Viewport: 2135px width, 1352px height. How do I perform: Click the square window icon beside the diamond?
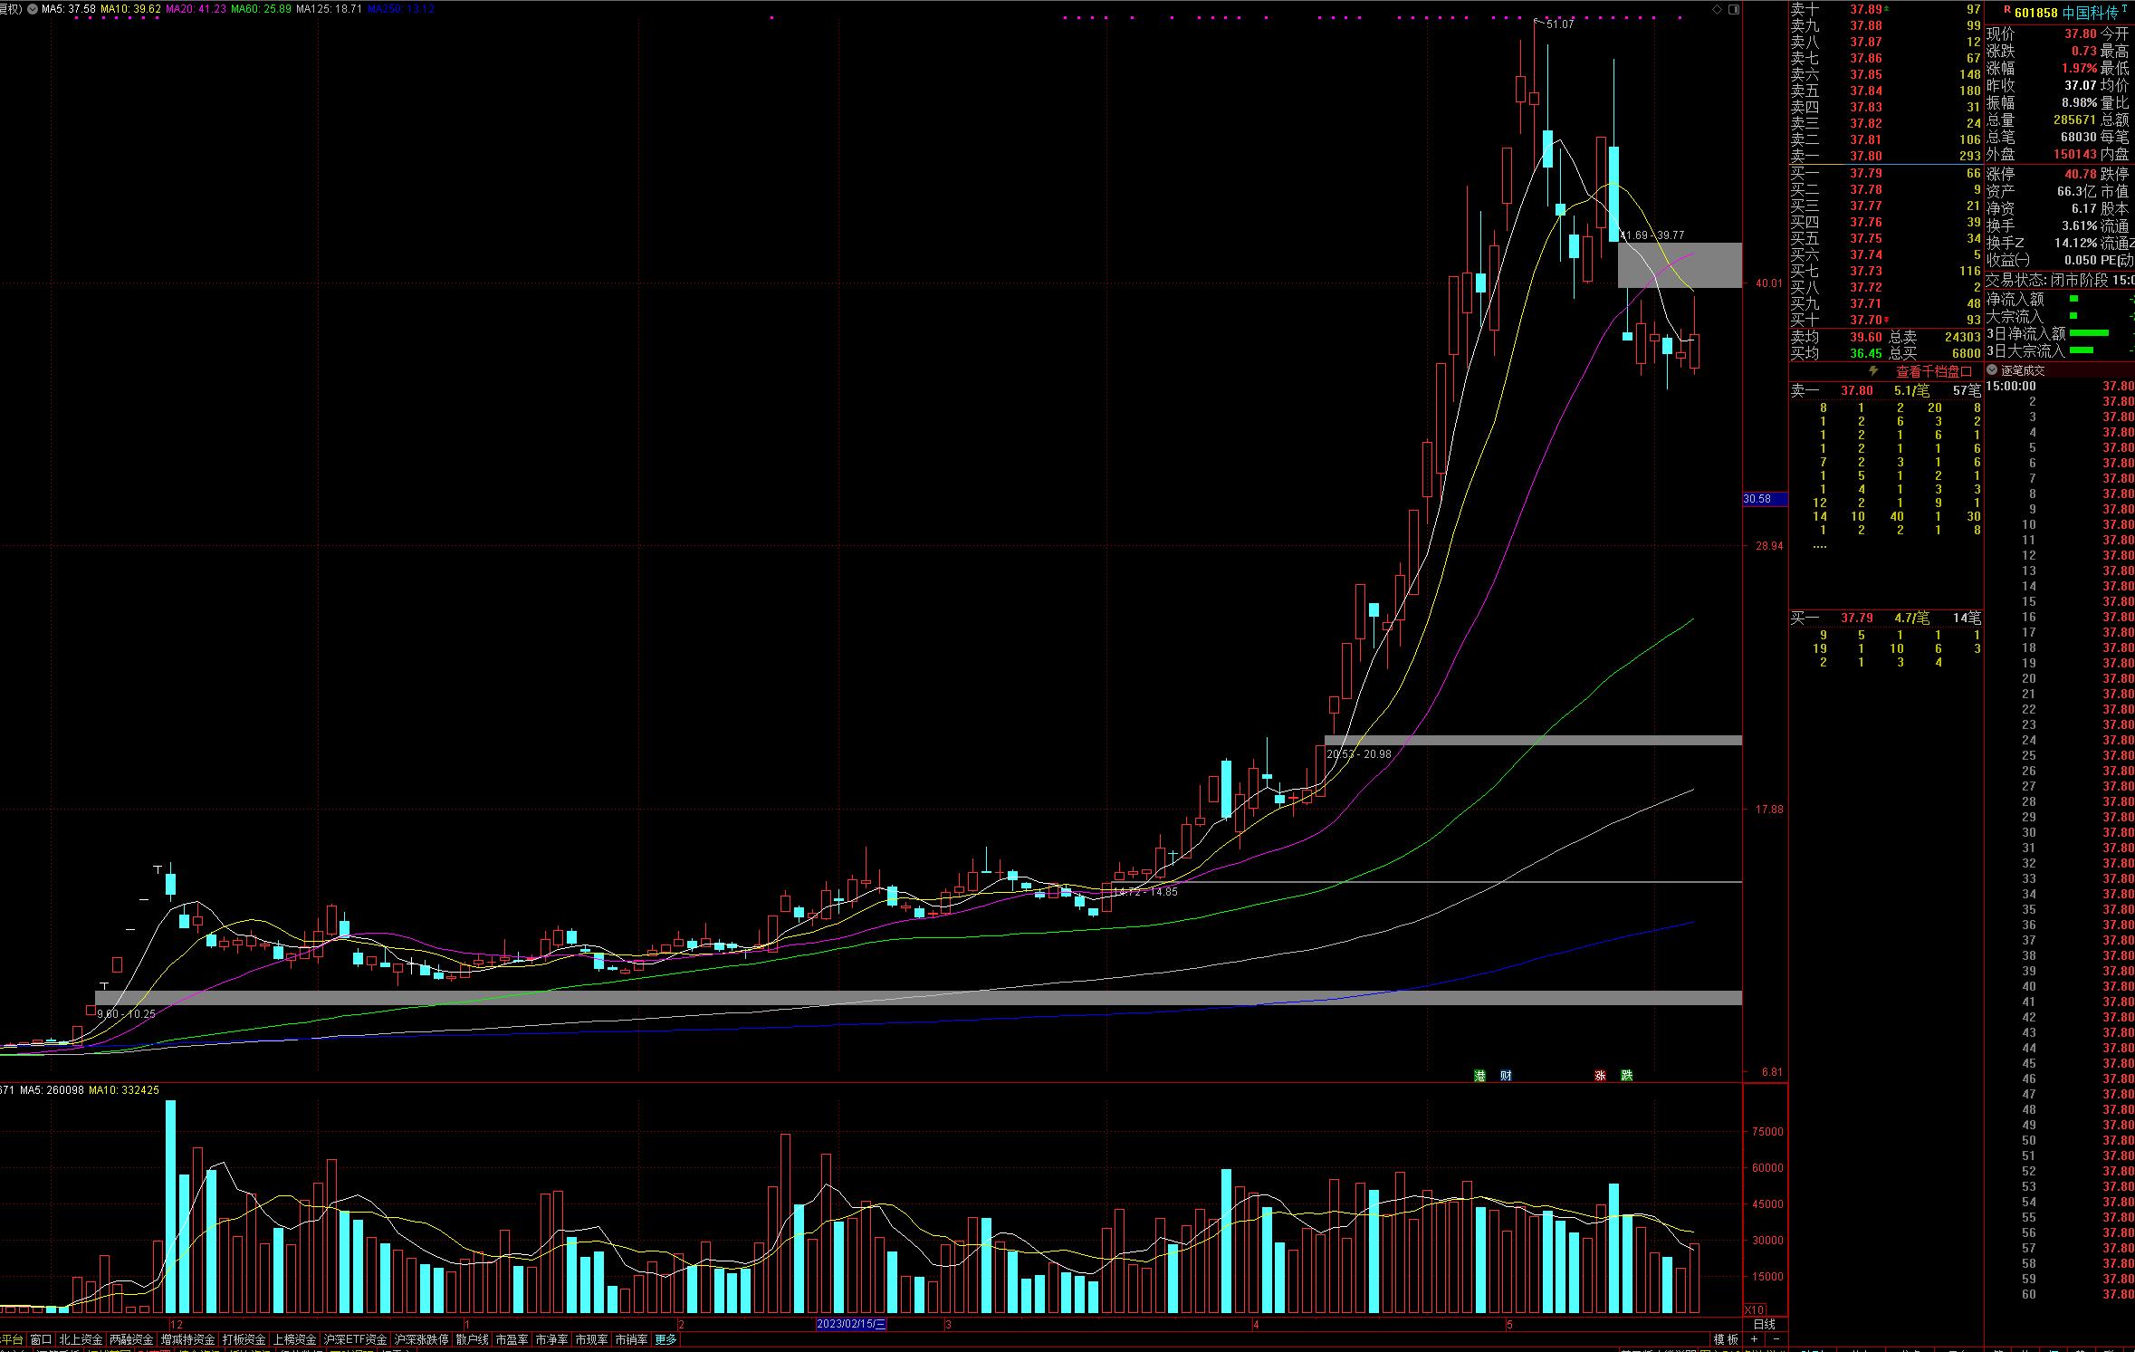(x=1734, y=9)
